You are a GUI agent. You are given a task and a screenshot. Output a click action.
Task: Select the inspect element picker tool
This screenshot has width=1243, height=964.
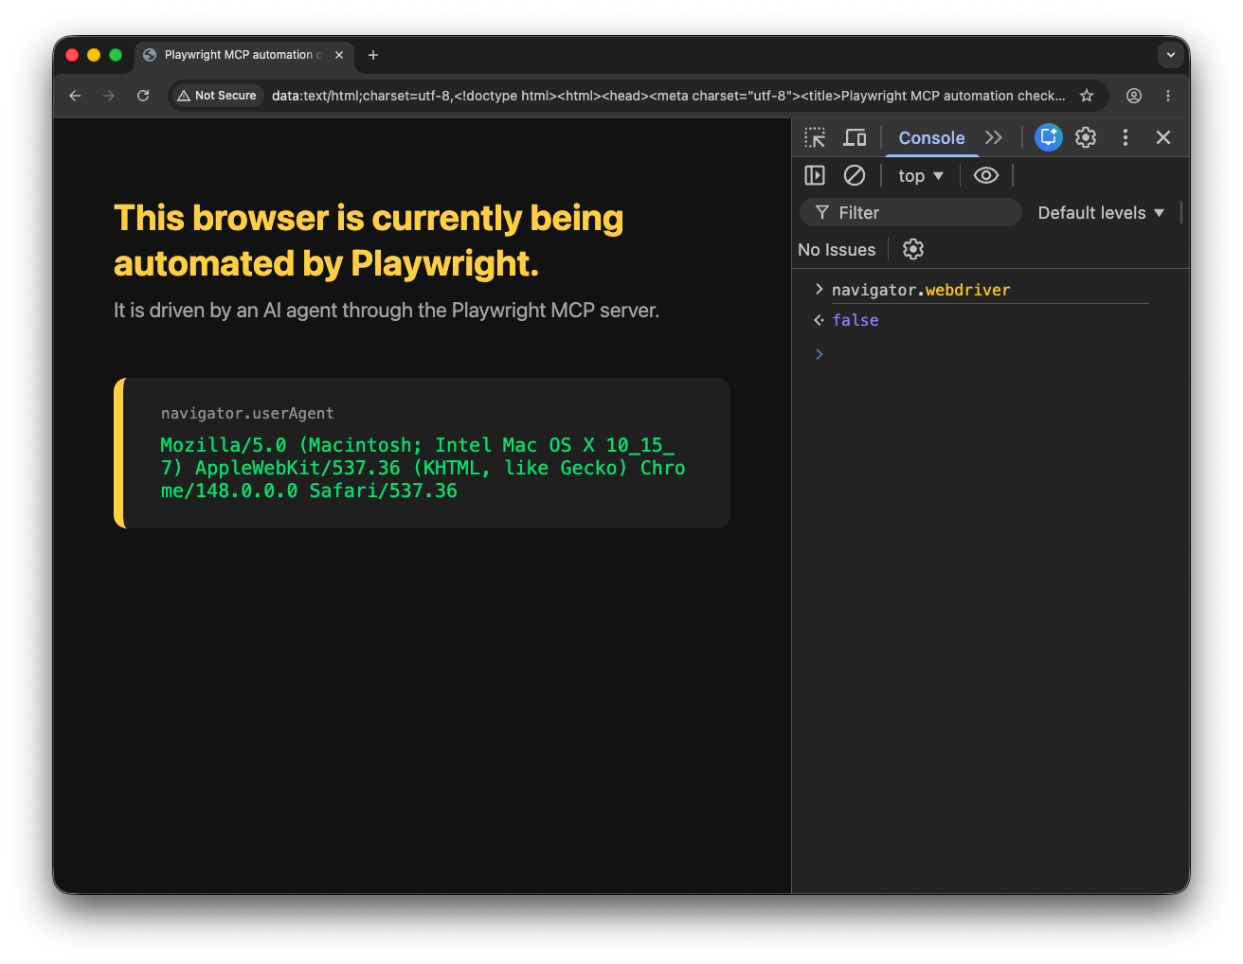click(x=815, y=137)
